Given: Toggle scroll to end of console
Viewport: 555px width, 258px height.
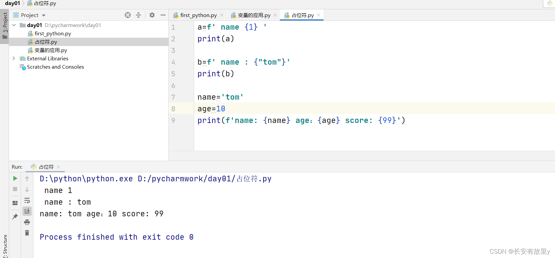Looking at the screenshot, I should click(x=27, y=211).
